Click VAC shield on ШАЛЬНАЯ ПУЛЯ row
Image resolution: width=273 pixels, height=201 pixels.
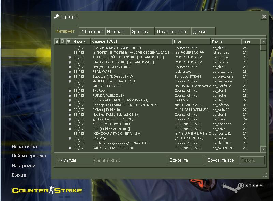70,62
